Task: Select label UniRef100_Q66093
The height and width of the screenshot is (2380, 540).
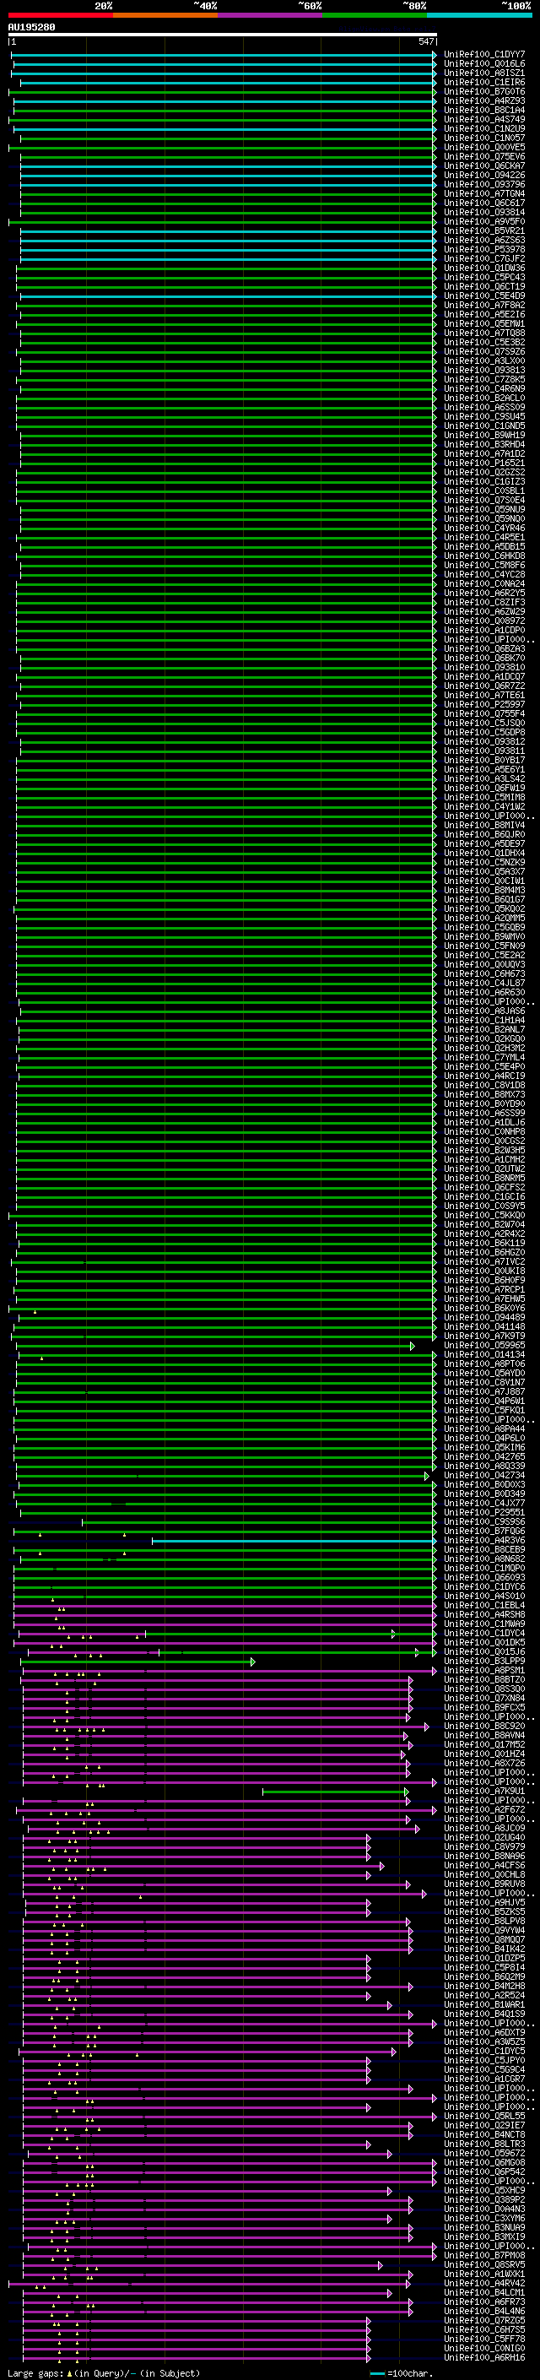Action: (x=484, y=1577)
